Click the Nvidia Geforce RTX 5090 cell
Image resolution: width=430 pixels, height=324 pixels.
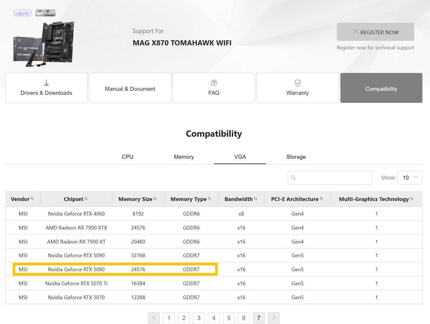pyautogui.click(x=76, y=255)
